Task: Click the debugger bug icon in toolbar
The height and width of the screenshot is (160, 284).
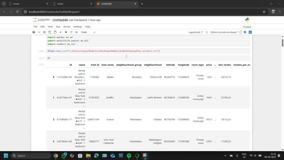Action: [x=207, y=32]
